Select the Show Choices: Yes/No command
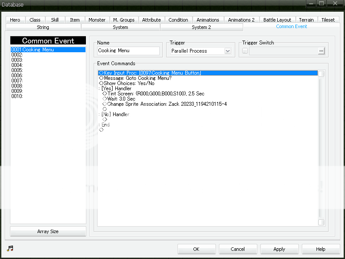 coord(129,83)
